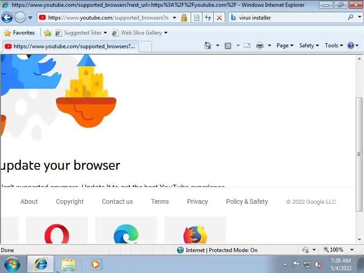Expand the Print options dropdown arrow

pyautogui.click(x=269, y=45)
